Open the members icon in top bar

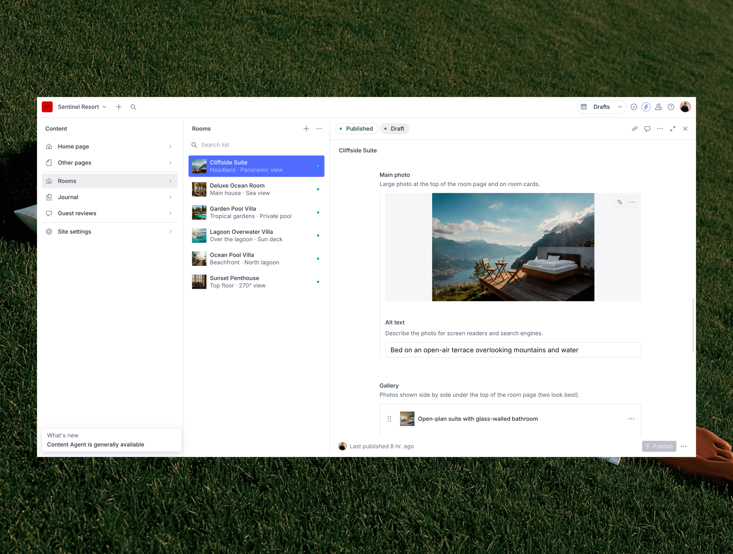[x=658, y=107]
